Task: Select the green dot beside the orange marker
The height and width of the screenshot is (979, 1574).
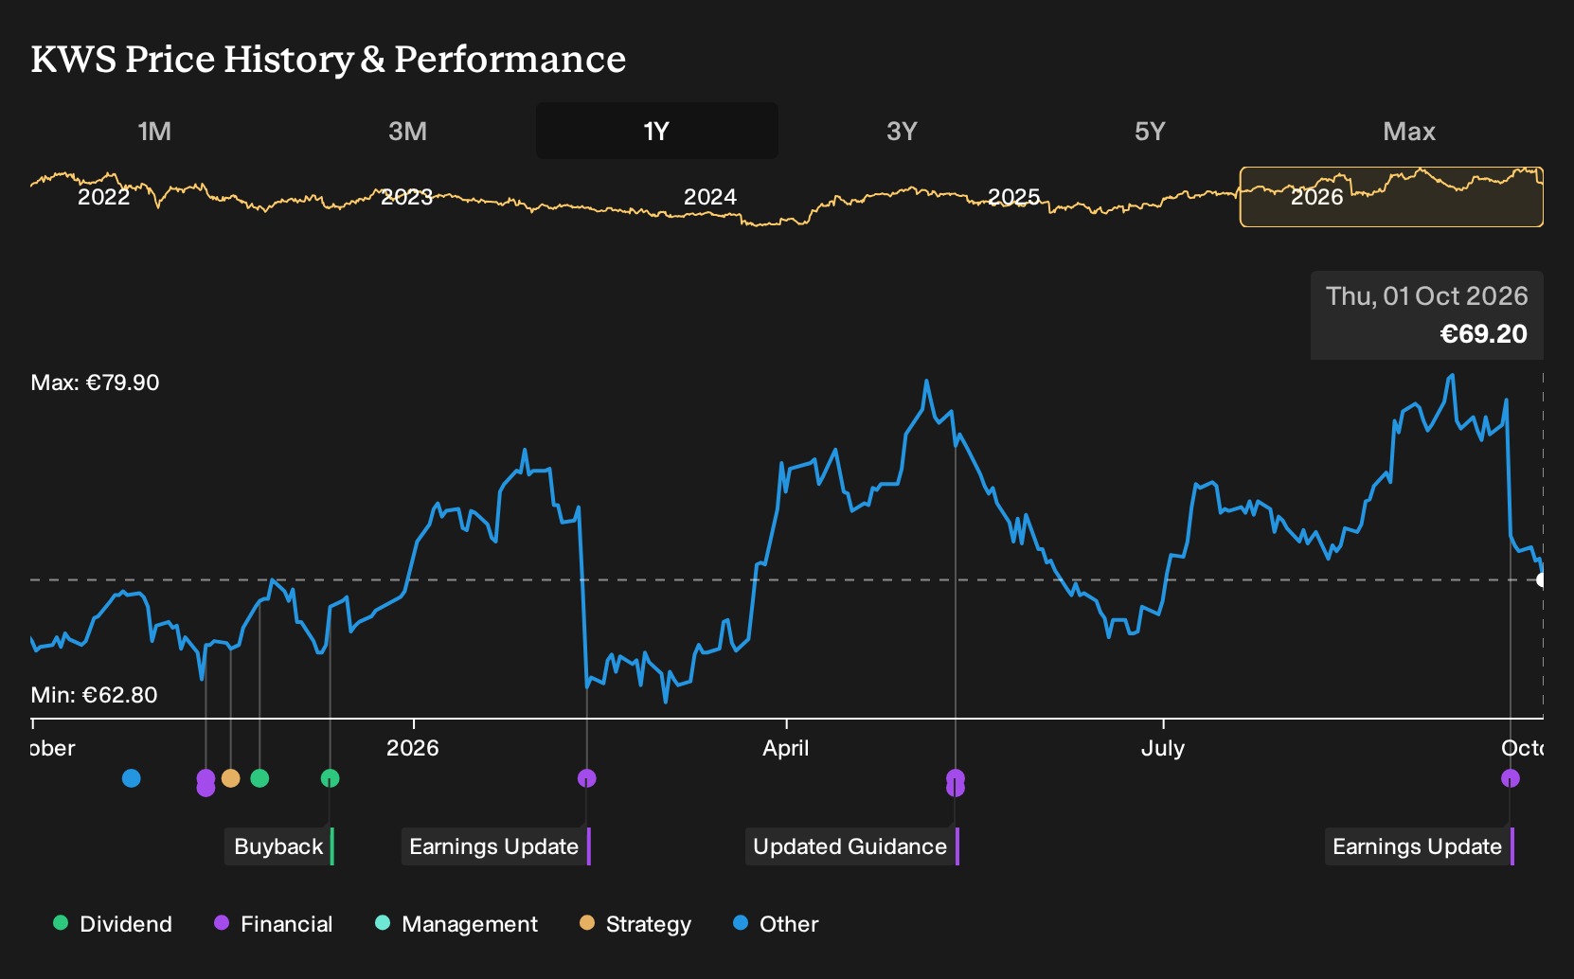Action: 259,778
